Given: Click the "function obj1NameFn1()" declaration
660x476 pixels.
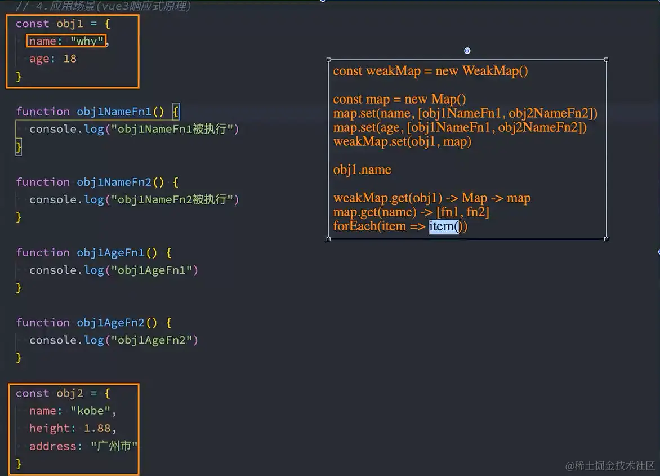Looking at the screenshot, I should 90,112.
